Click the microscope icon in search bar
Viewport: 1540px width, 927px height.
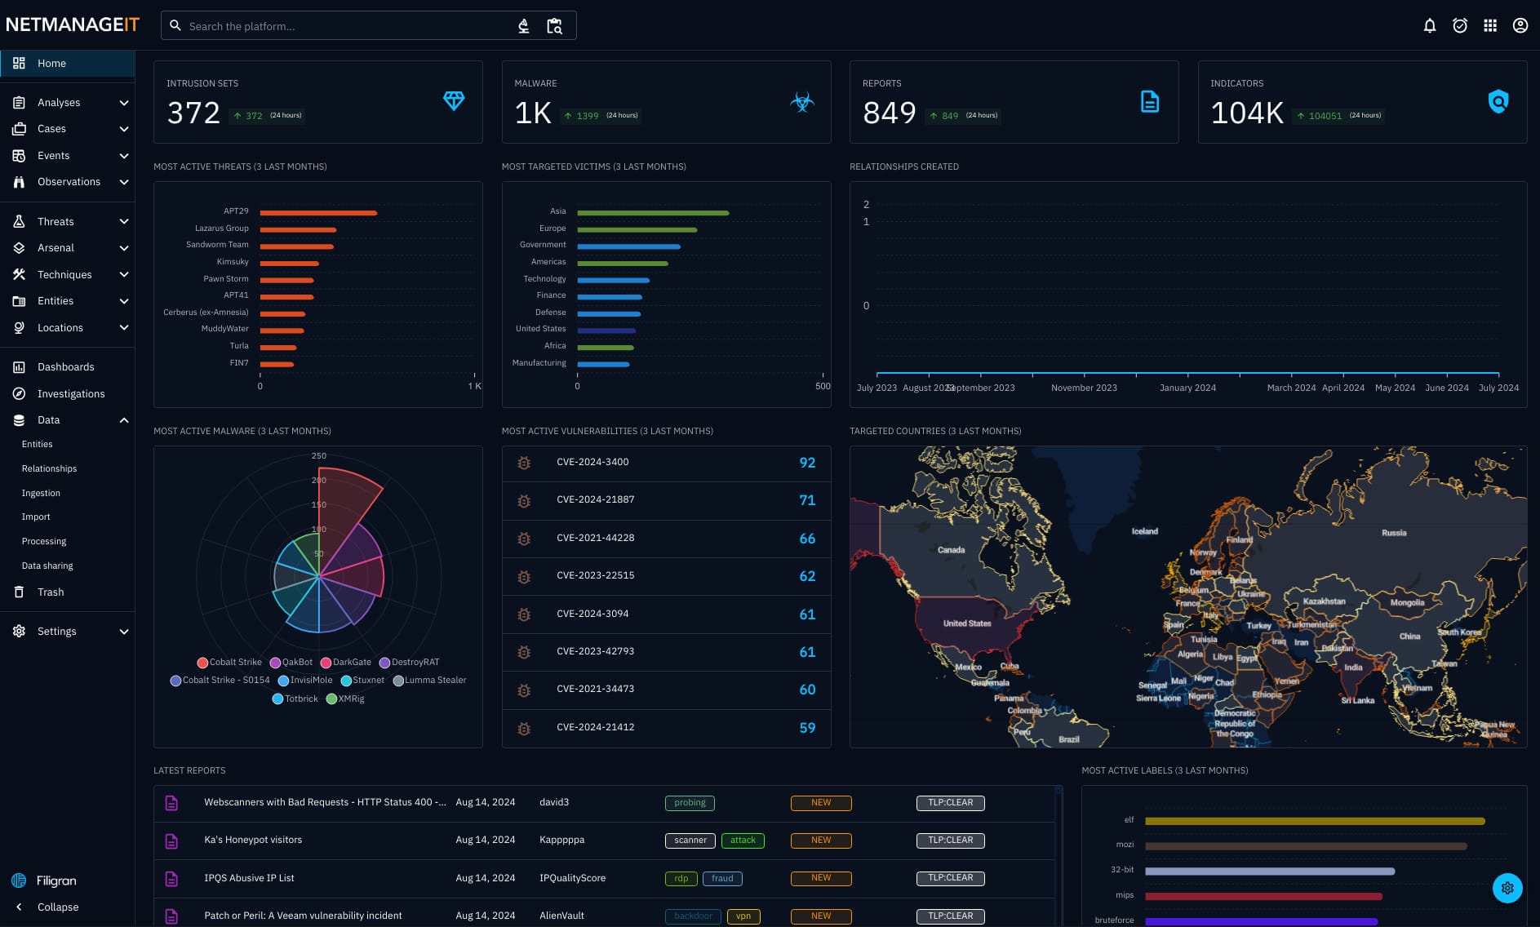click(524, 26)
